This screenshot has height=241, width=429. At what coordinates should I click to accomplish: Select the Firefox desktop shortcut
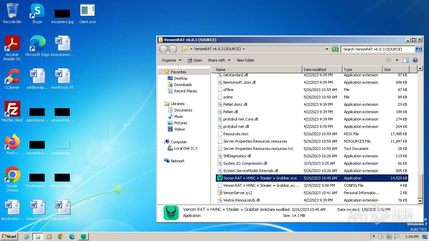tap(12, 144)
